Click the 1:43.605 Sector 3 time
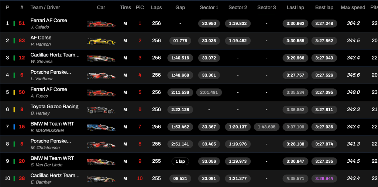The height and width of the screenshot is (187, 378). [x=267, y=127]
